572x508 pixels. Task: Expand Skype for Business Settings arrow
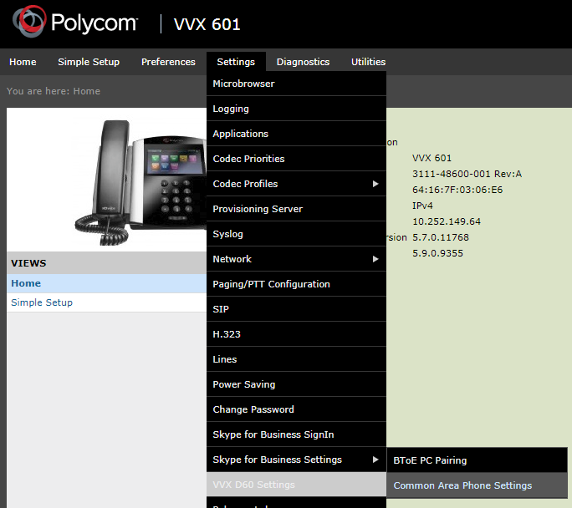[x=375, y=460]
